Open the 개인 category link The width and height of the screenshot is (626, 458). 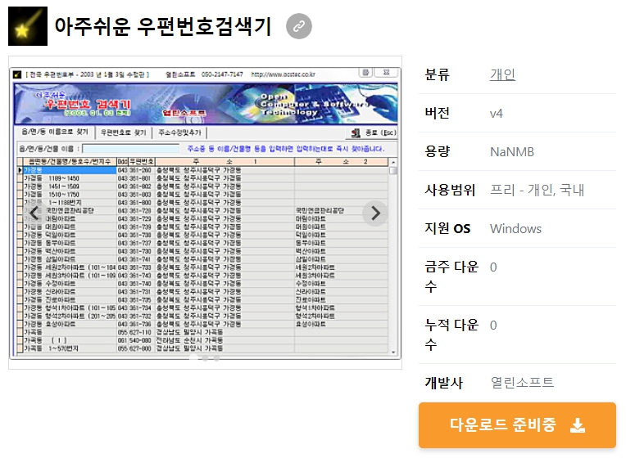point(502,74)
